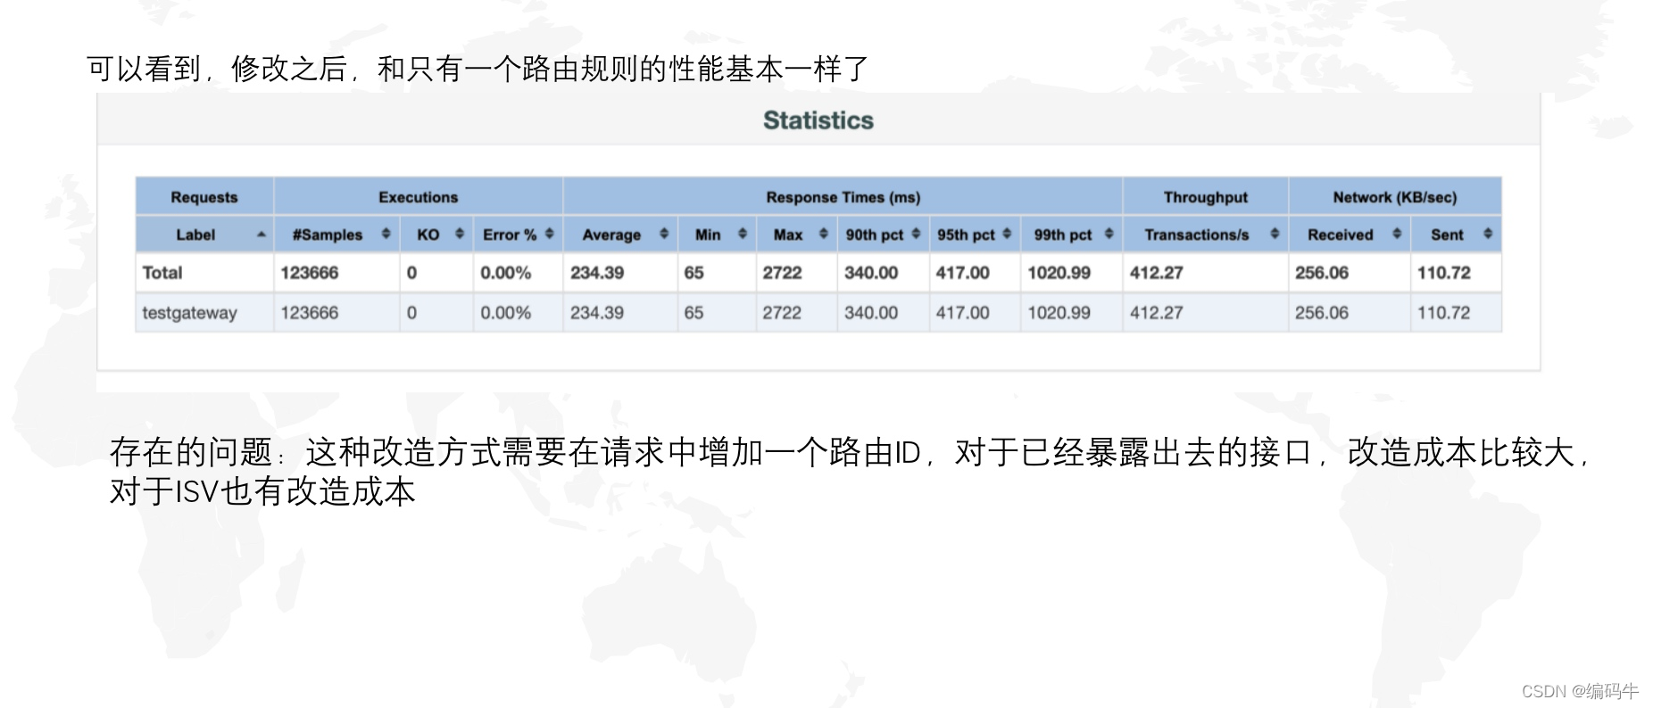Click sort icon beside Max header
The width and height of the screenshot is (1653, 708).
point(823,234)
